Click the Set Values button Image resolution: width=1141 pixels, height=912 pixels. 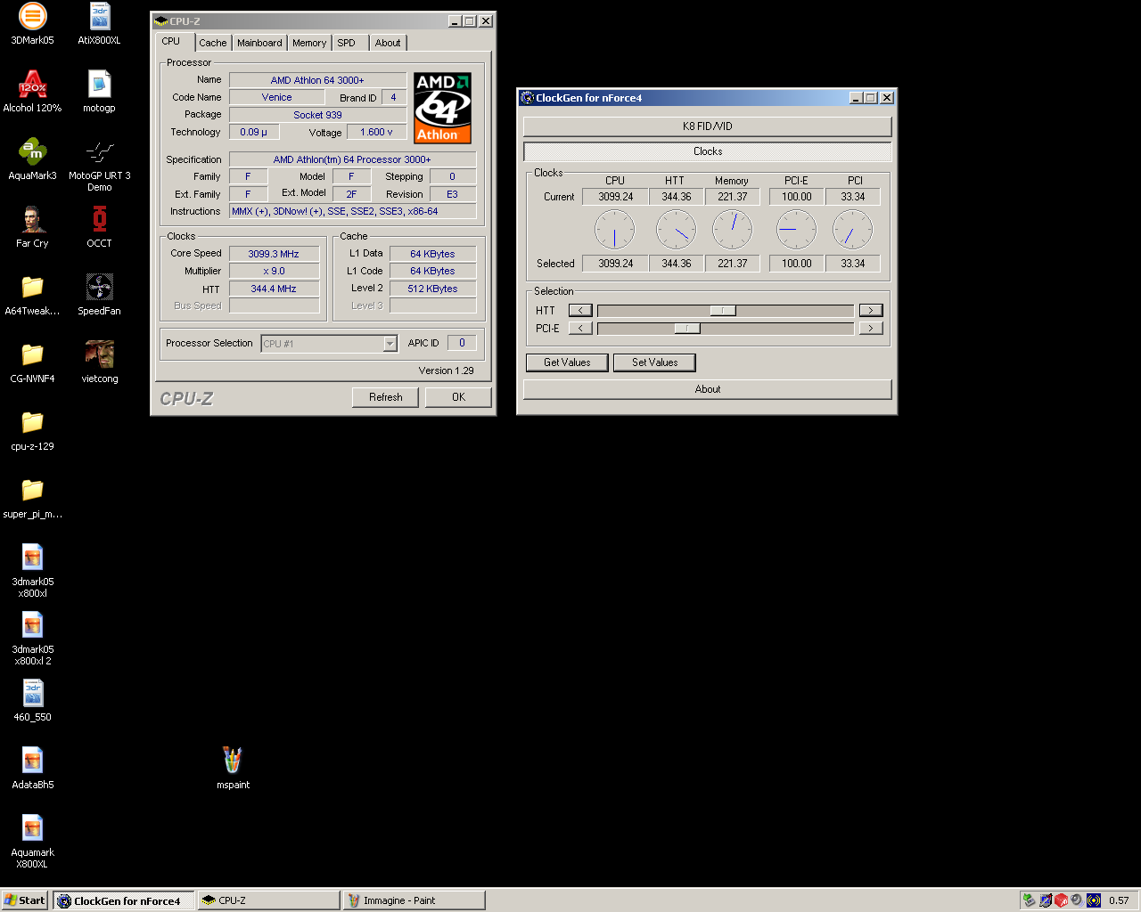654,362
